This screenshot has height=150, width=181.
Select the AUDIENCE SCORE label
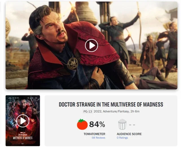[129, 134]
